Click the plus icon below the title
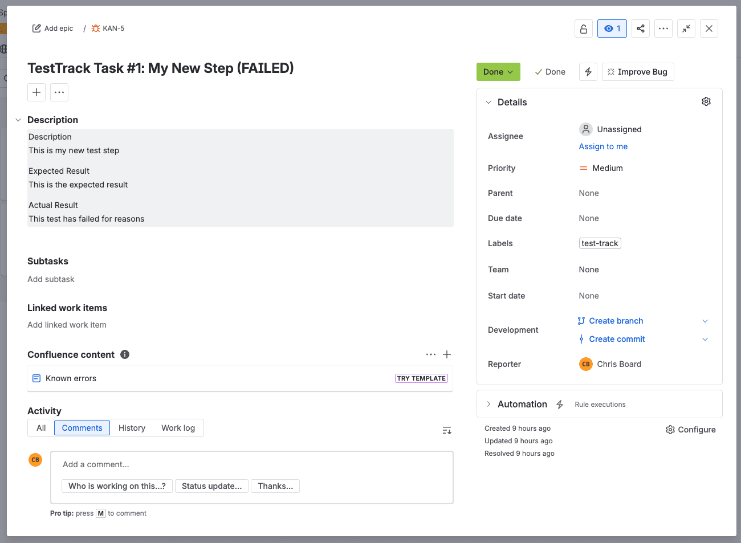 tap(36, 92)
